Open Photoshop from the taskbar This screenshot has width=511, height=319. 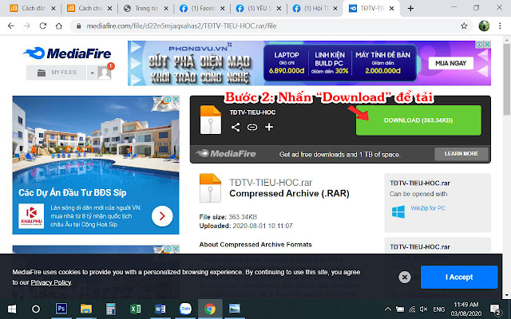click(x=61, y=309)
